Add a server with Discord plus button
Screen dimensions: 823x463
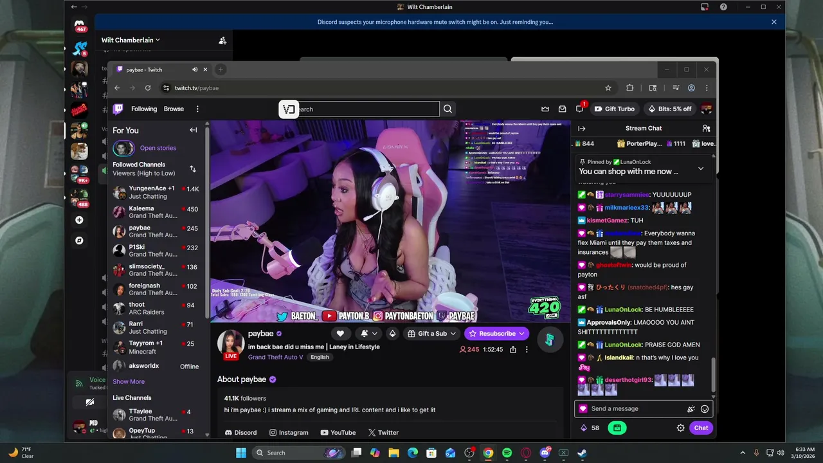tap(79, 220)
